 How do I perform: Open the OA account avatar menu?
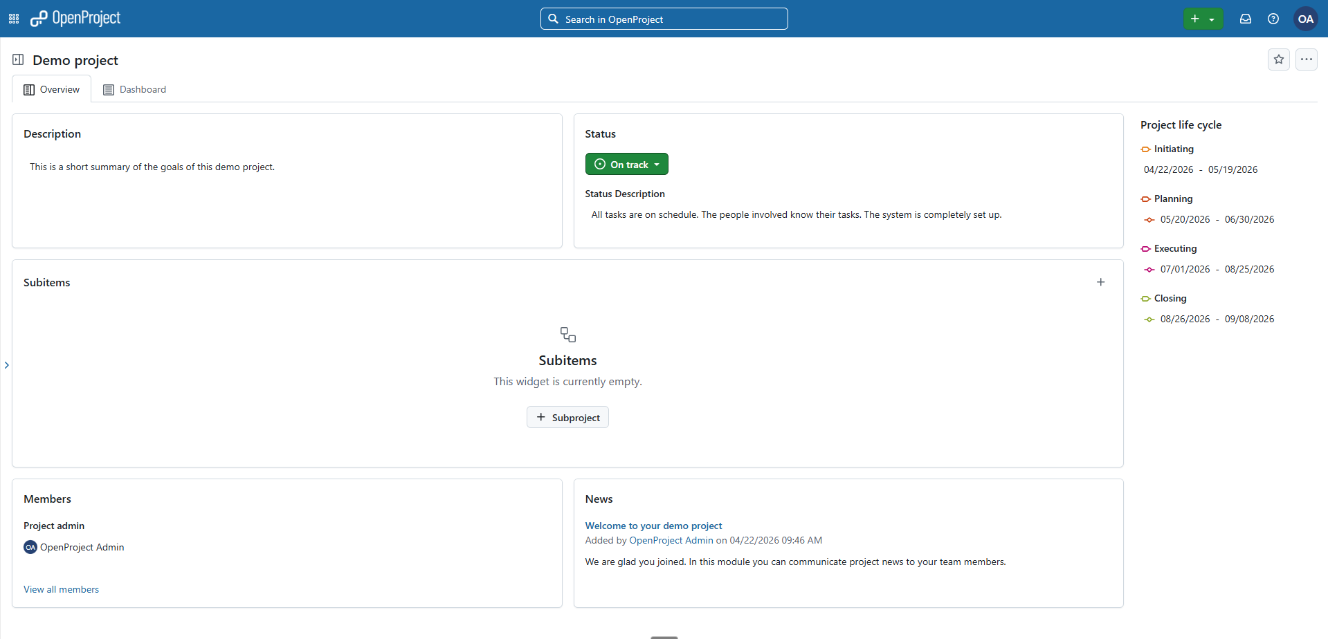[x=1305, y=19]
